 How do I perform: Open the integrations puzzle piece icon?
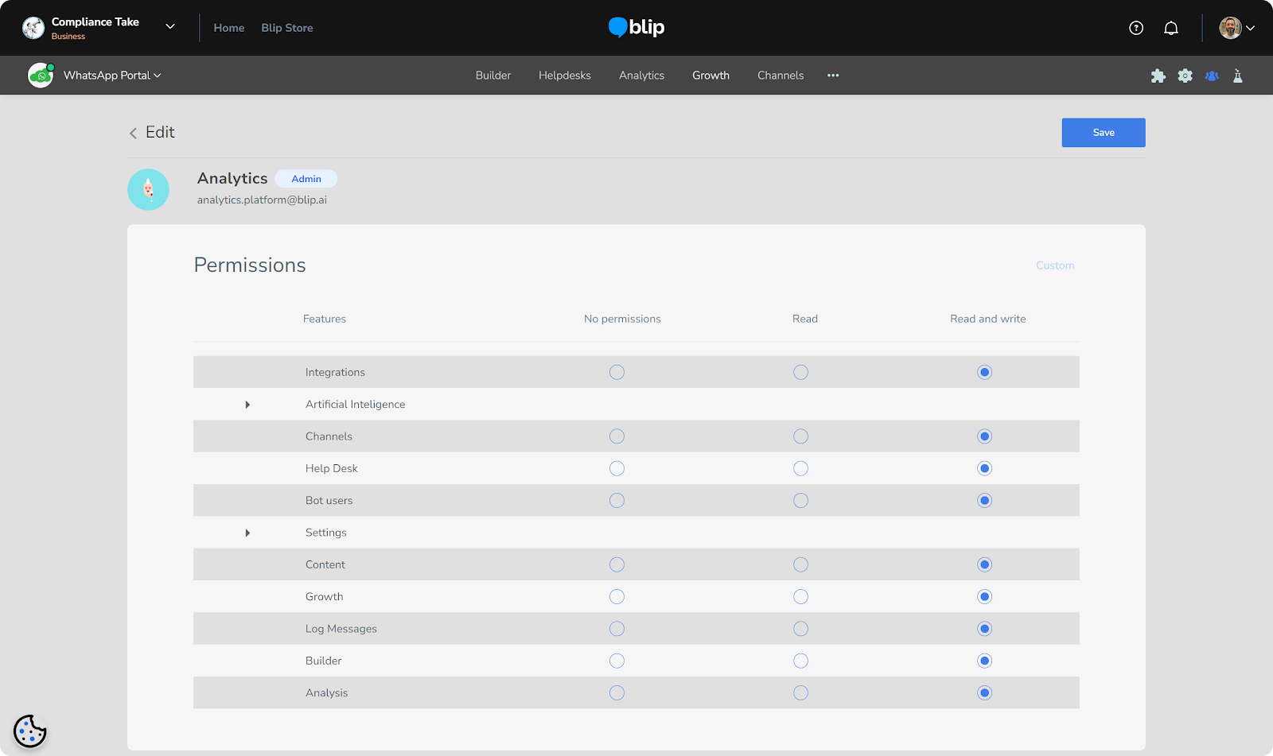[1158, 76]
